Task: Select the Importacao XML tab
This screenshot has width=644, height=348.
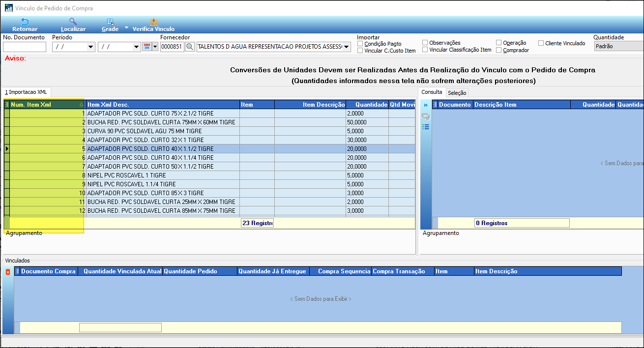Action: click(x=26, y=92)
